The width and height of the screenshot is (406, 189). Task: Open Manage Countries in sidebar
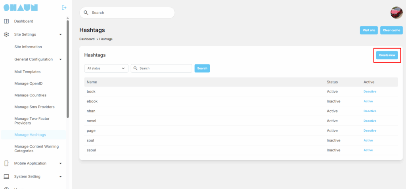[30, 95]
